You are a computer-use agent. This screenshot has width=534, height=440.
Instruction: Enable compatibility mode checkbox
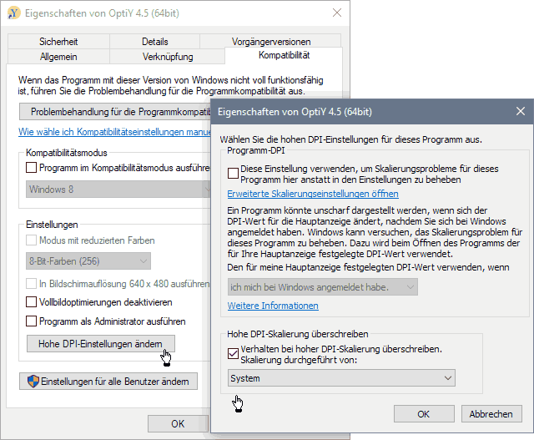click(32, 168)
